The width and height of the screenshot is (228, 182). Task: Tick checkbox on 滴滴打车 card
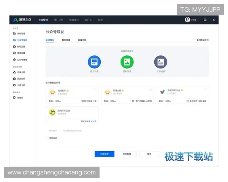(95, 89)
